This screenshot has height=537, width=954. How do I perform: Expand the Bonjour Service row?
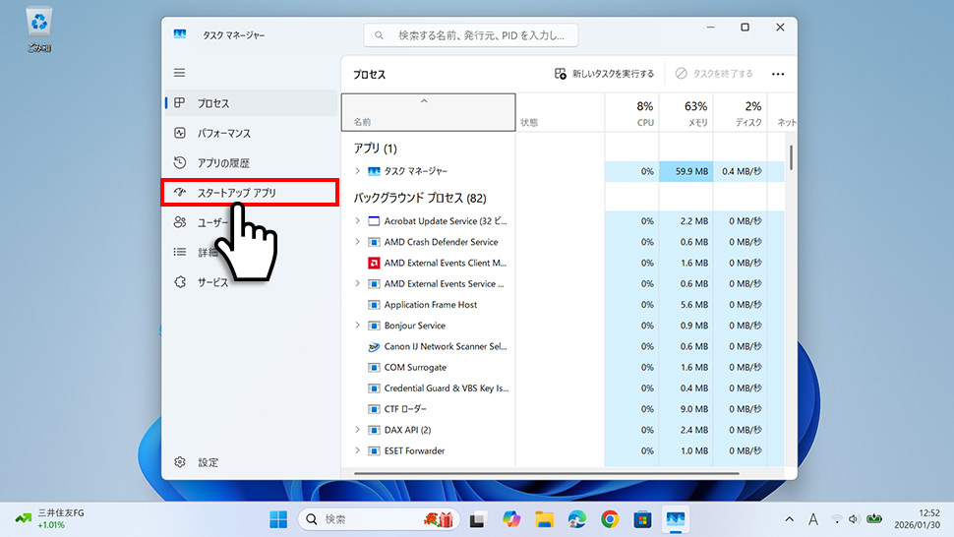357,326
